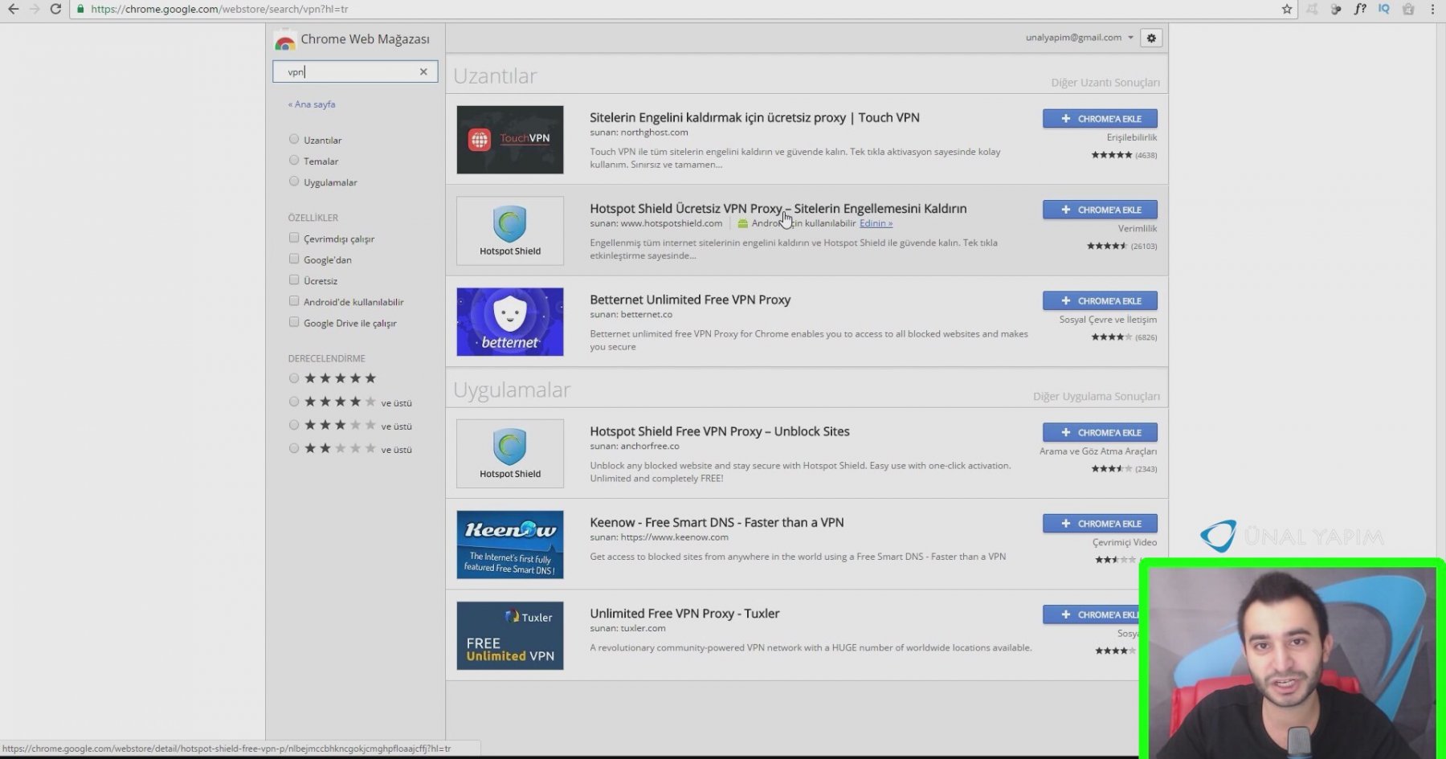This screenshot has height=759, width=1446.
Task: Click Sosyal Çevre ve İletişim category
Action: [x=1108, y=320]
